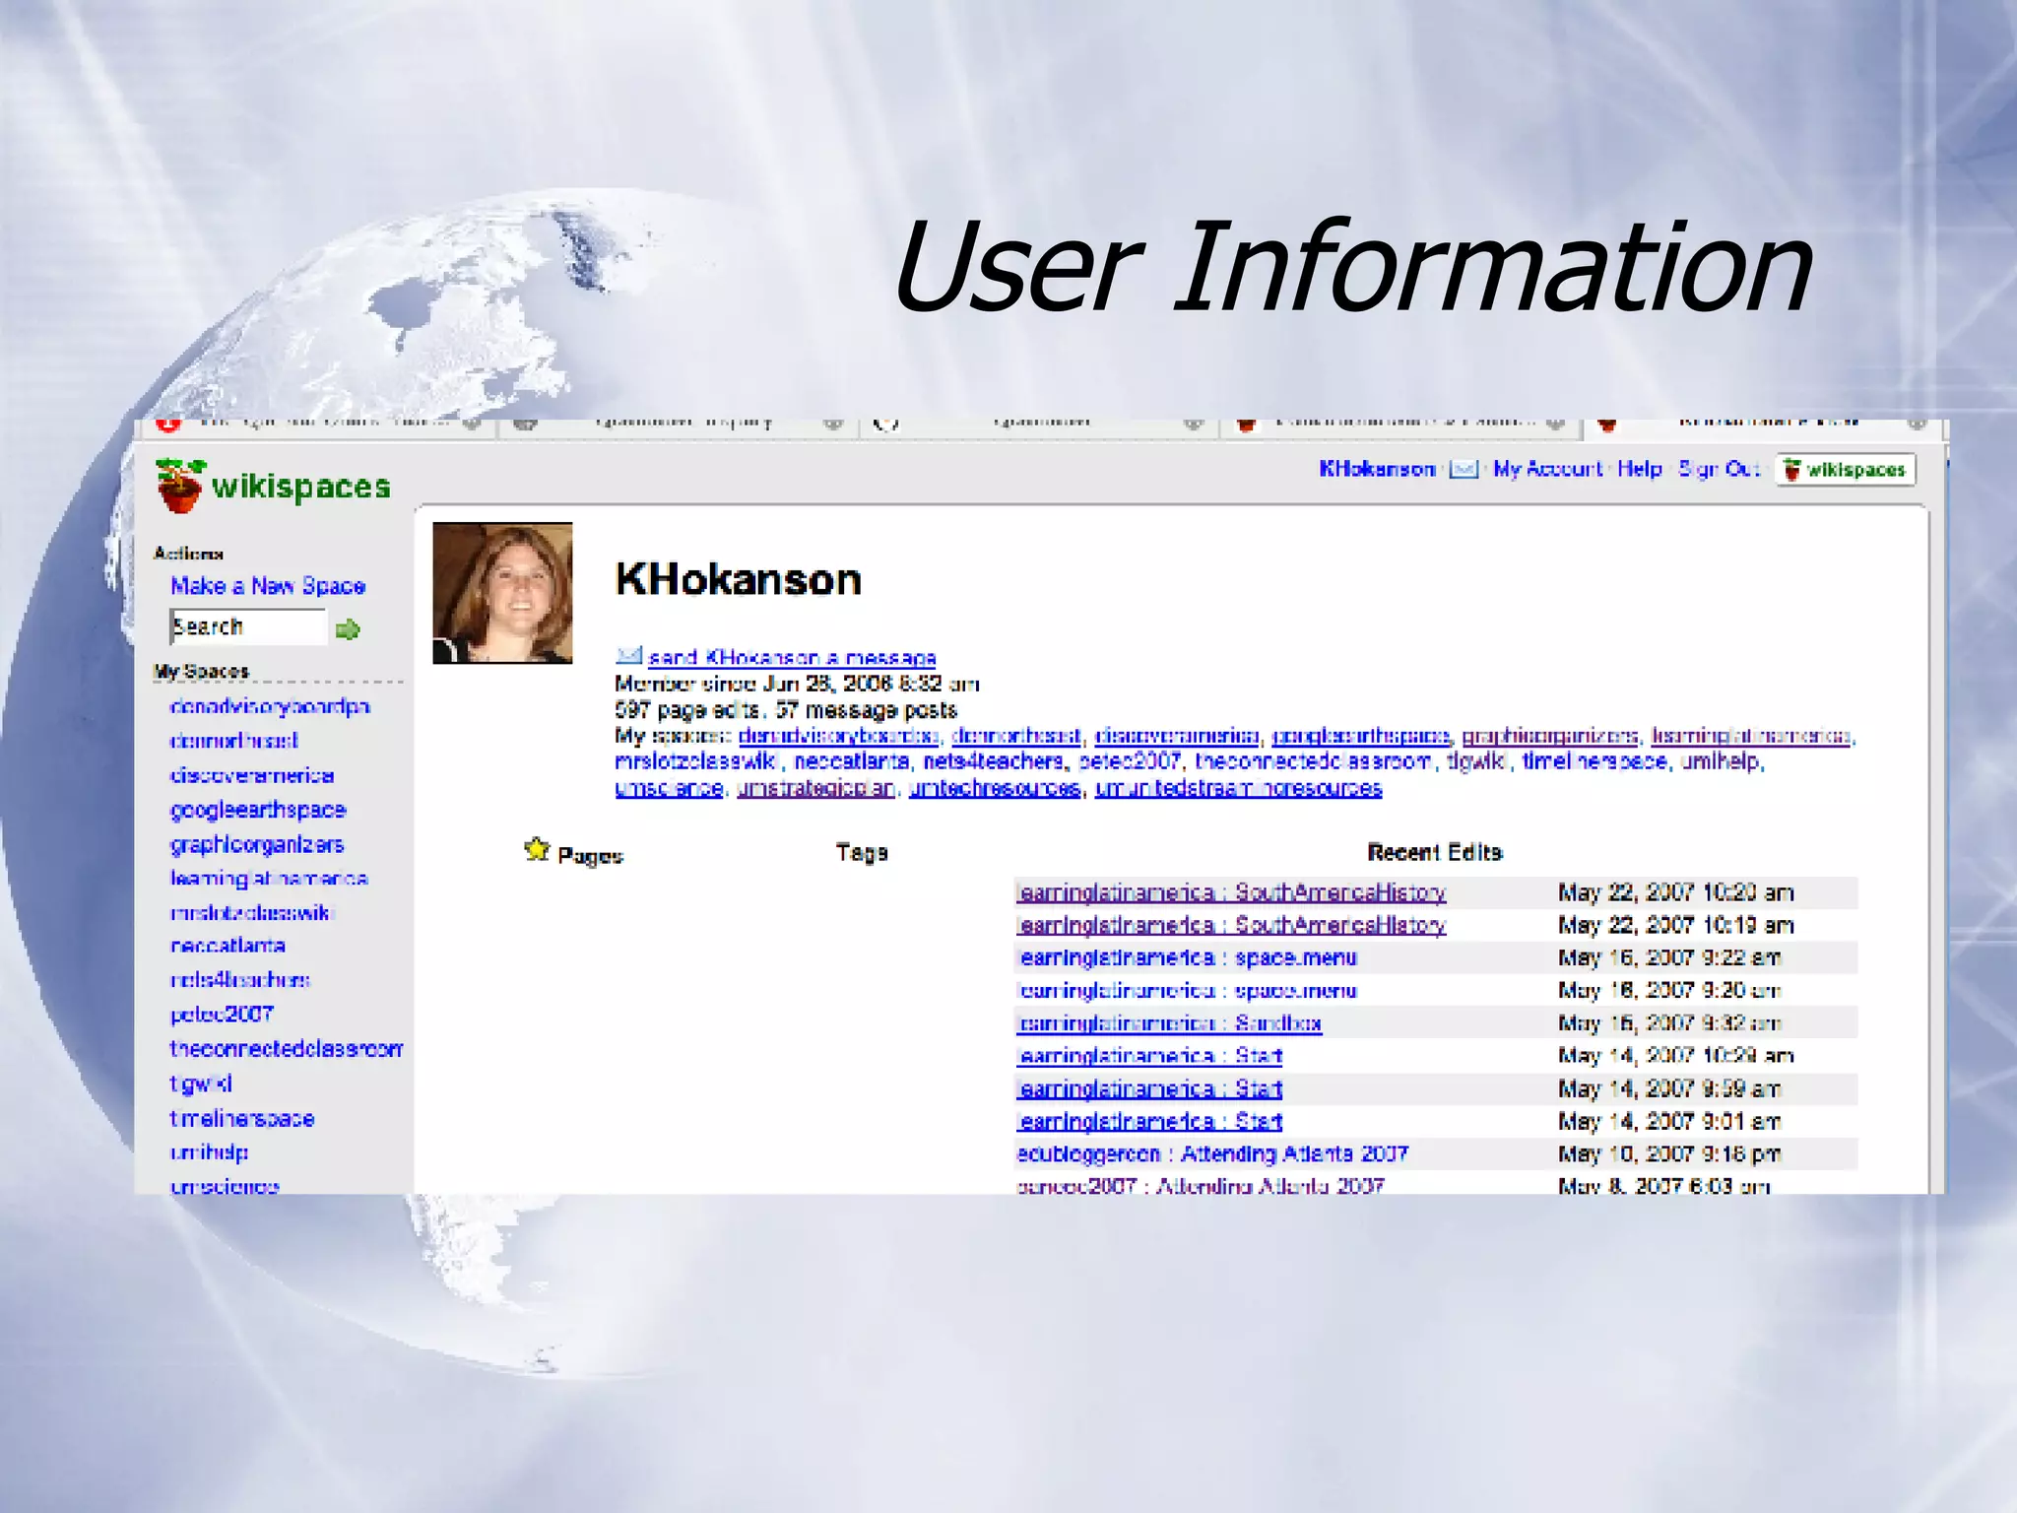Screen dimensions: 2017x1513
Task: Open googleearthspace in My Spaces sidebar
Action: [258, 810]
